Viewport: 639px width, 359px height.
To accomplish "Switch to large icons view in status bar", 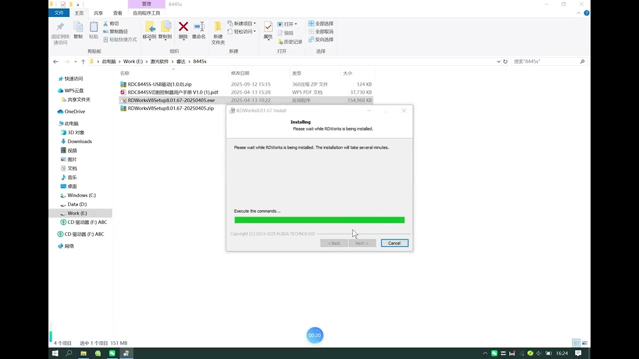I will (584, 343).
